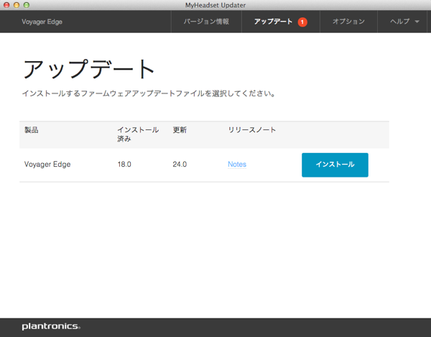Image resolution: width=431 pixels, height=337 pixels.
Task: Close the MyHeadset Updater window
Action: coord(6,5)
